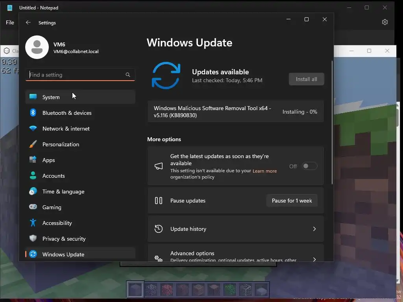Click the Settings back arrow
Screen dimensions: 403x302
(x=28, y=22)
